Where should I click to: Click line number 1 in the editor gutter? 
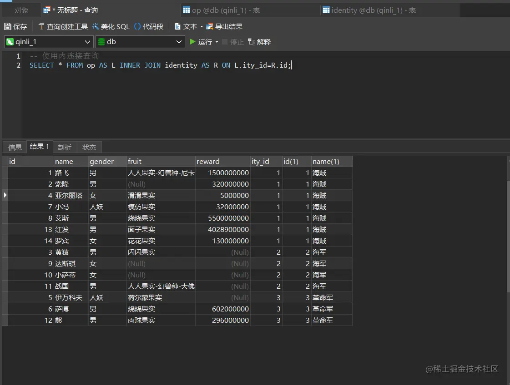click(x=18, y=56)
